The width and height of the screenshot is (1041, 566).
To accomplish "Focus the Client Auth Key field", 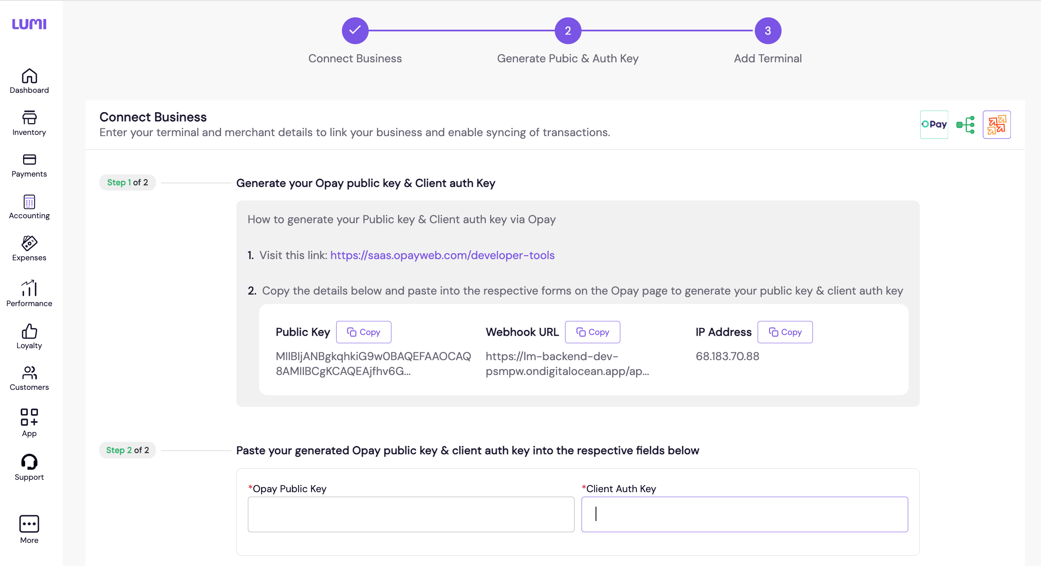I will coord(744,514).
